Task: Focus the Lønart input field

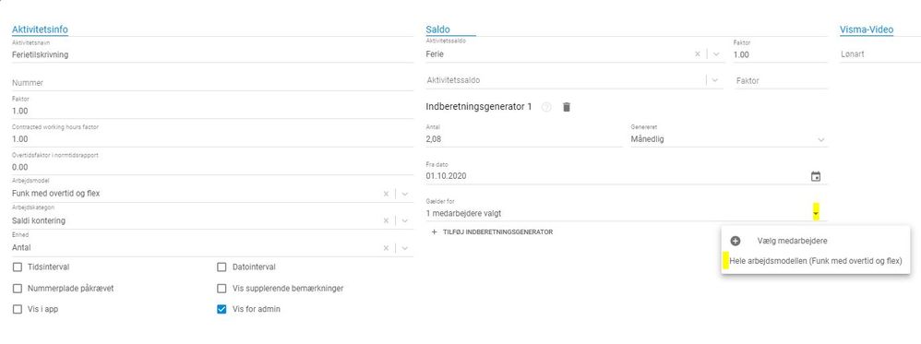Action: (879, 54)
